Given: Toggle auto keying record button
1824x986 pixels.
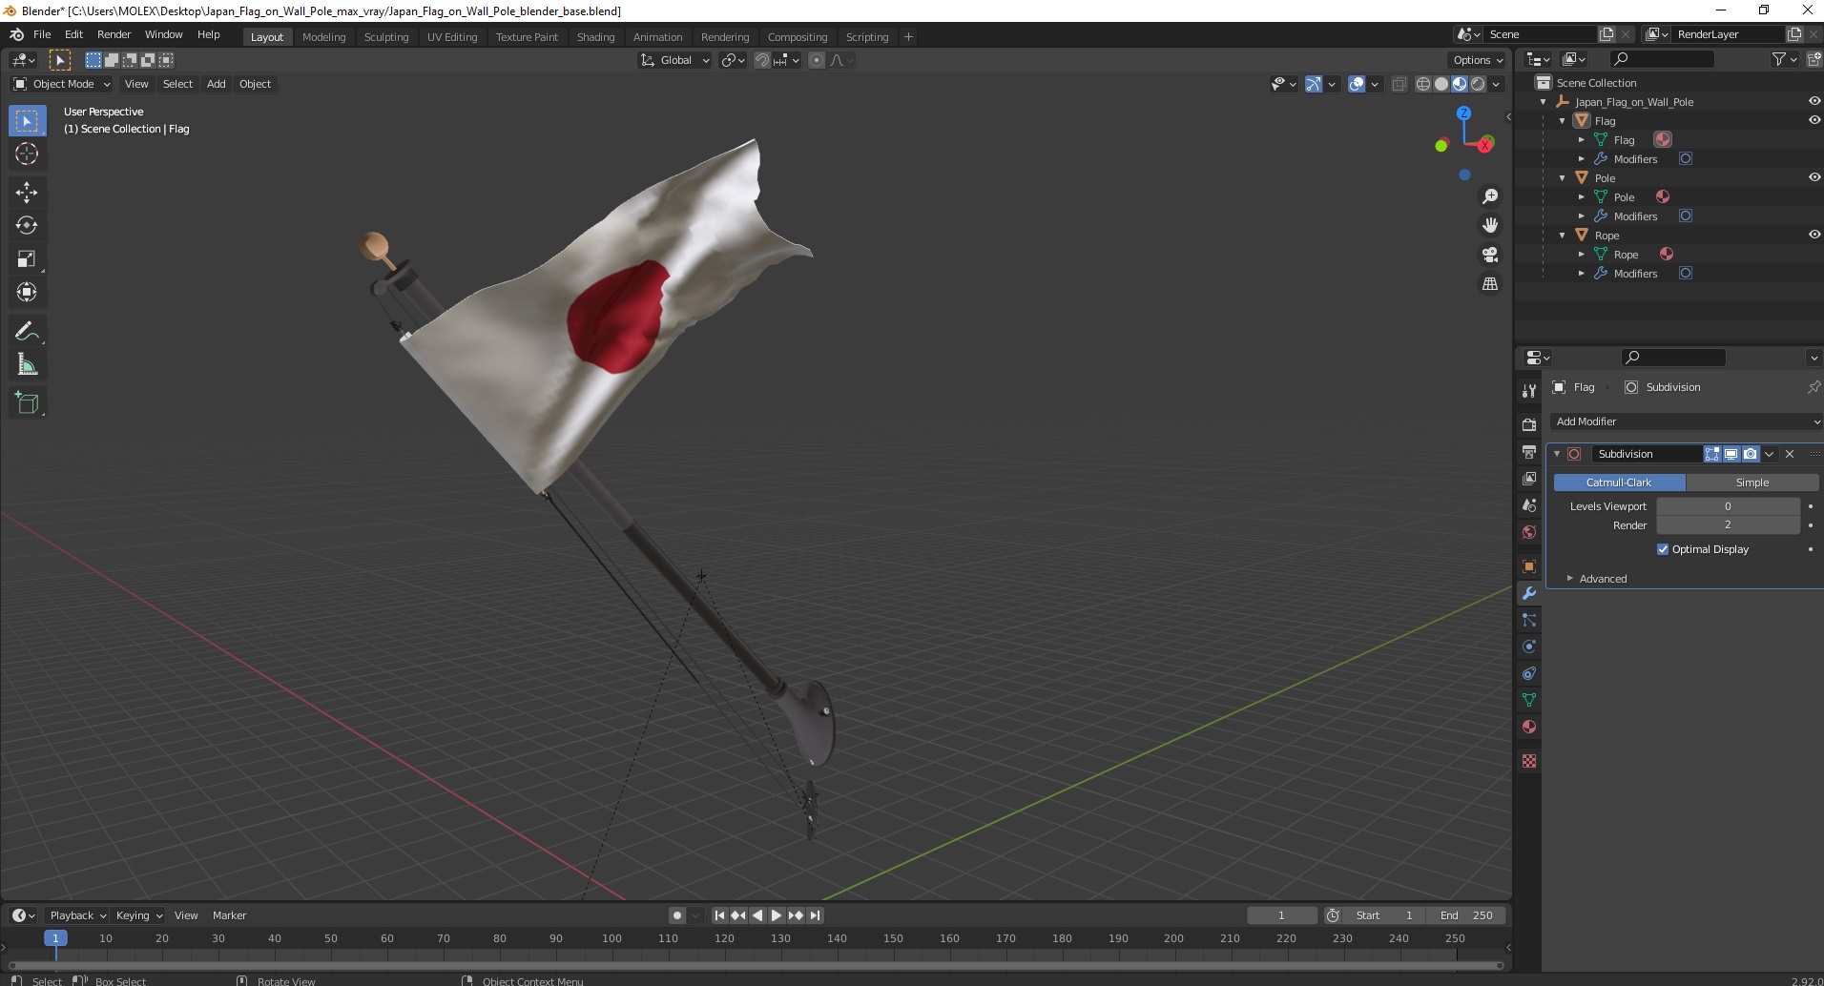Looking at the screenshot, I should (x=677, y=915).
